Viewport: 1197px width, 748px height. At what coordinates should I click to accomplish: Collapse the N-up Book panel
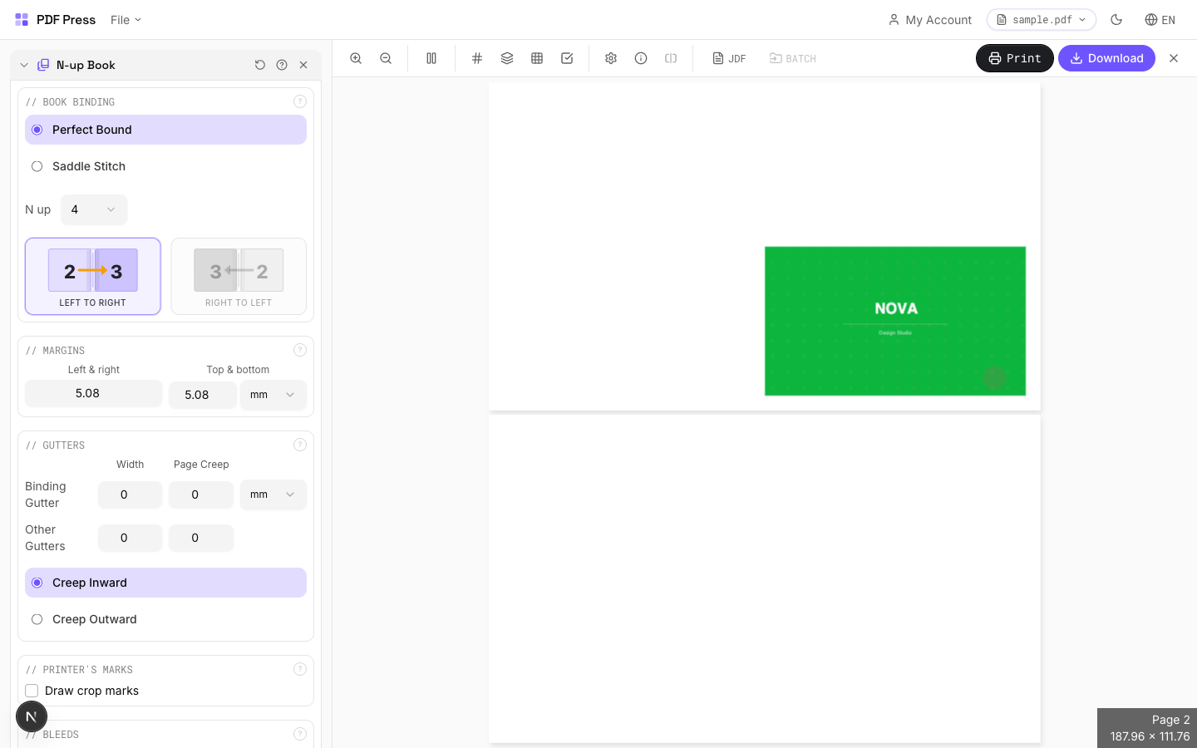click(x=23, y=65)
